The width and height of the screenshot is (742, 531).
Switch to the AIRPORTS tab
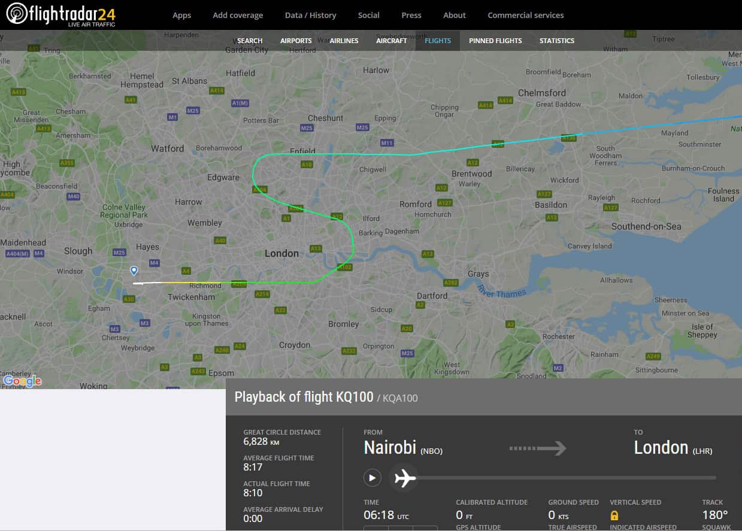click(x=296, y=41)
